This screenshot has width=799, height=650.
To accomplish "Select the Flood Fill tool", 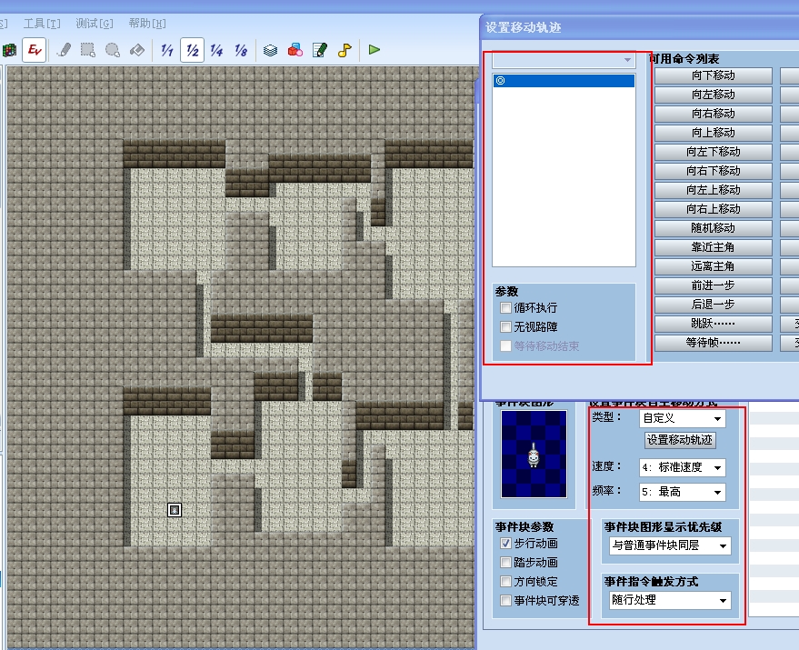I will (x=136, y=50).
